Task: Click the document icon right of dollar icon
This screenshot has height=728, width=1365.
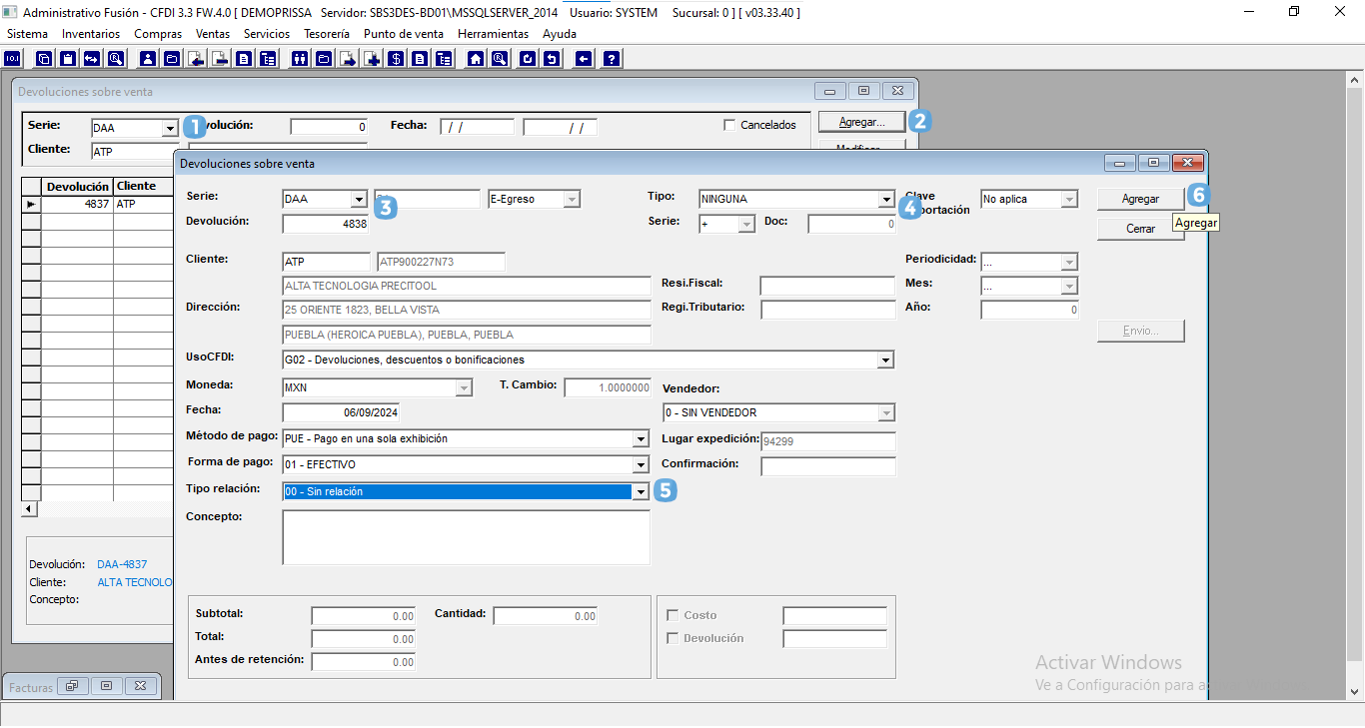Action: [420, 59]
